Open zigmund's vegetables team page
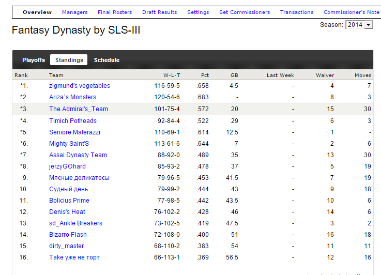 (x=80, y=86)
